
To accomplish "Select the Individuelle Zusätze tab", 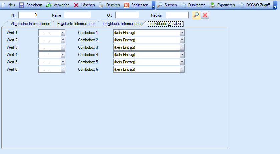I will pyautogui.click(x=165, y=24).
